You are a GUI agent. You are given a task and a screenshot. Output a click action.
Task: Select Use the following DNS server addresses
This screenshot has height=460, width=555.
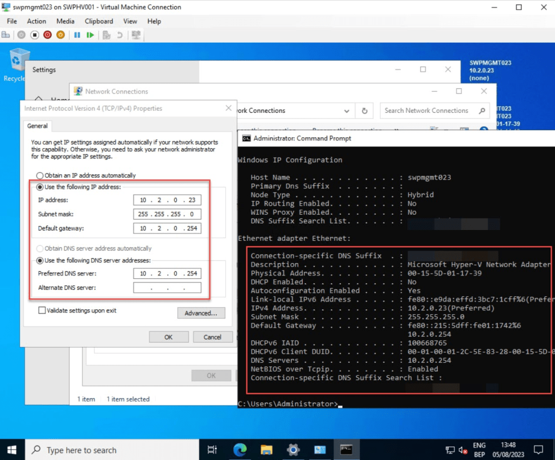point(40,260)
